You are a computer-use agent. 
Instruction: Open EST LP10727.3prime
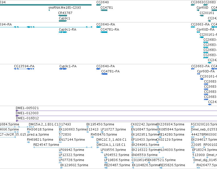(x=113, y=129)
